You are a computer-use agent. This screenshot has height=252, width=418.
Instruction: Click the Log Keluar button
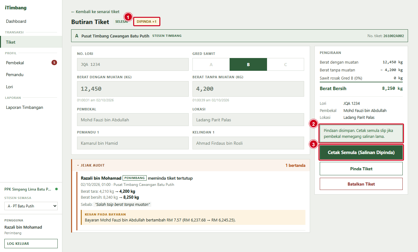click(31, 244)
